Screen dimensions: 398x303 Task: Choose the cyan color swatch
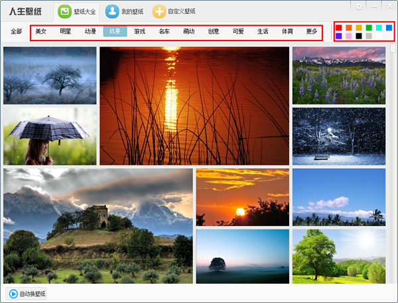click(379, 28)
